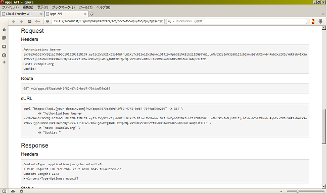Click the password wand key icon
Image resolution: width=327 pixels, height=194 pixels.
37,21
